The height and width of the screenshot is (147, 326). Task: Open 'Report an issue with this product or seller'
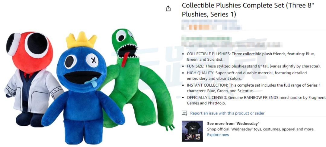click(227, 113)
